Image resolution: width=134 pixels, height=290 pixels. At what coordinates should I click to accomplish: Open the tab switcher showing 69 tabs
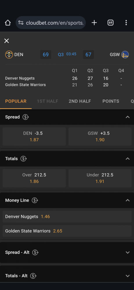pos(111,23)
